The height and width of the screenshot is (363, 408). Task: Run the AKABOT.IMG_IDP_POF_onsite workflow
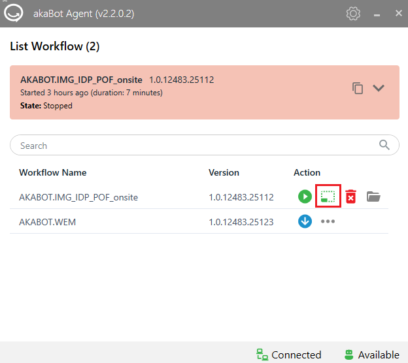coord(305,197)
